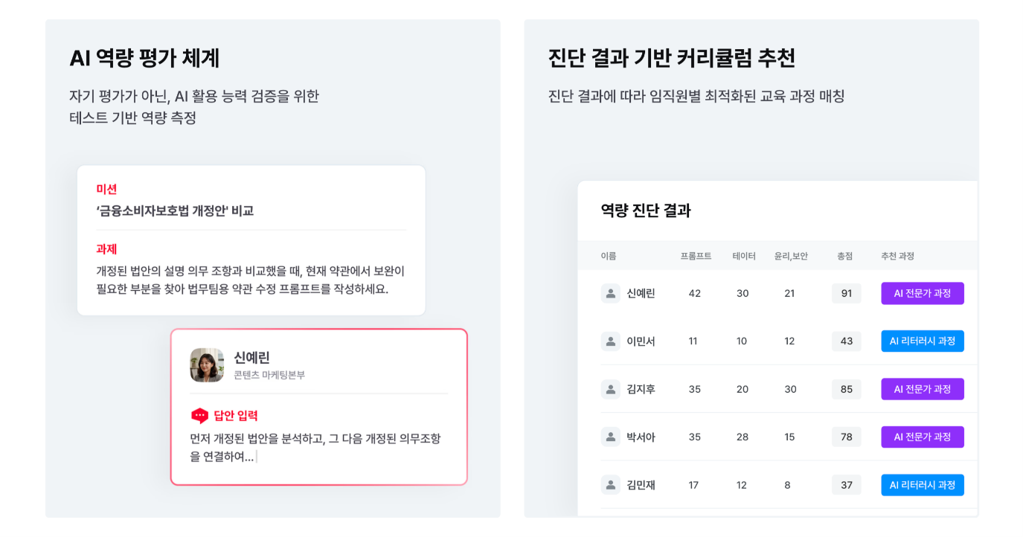Click 신예린's score badge showing 91
The image size is (1023, 537).
pyautogui.click(x=846, y=293)
